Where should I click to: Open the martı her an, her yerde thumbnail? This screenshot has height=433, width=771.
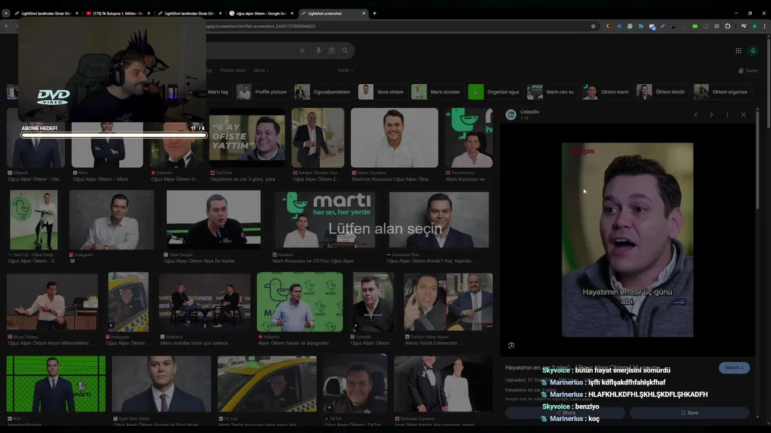pos(325,220)
